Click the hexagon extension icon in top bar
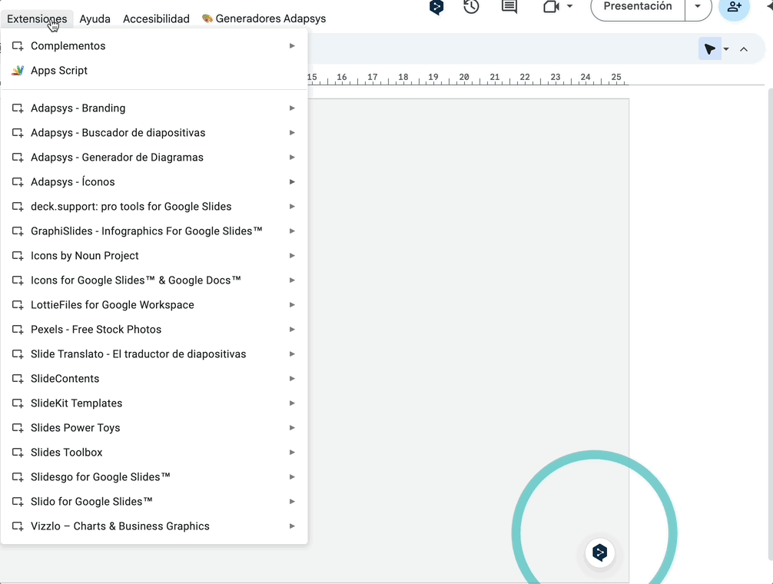Image resolution: width=773 pixels, height=584 pixels. click(x=436, y=8)
